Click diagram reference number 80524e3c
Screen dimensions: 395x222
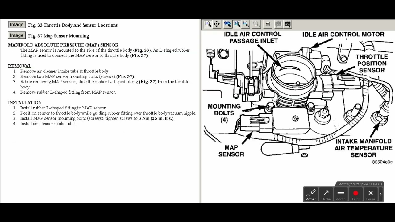pyautogui.click(x=382, y=162)
